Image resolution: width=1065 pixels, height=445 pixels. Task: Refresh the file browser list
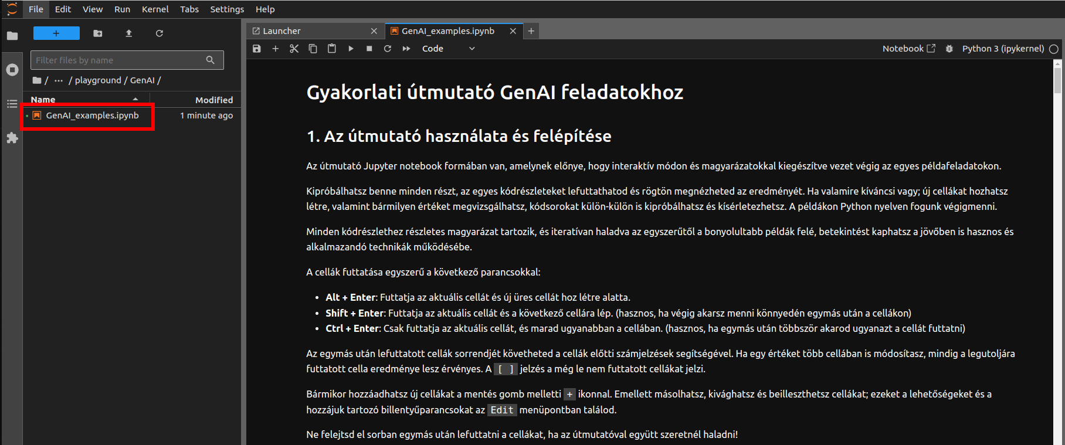160,33
